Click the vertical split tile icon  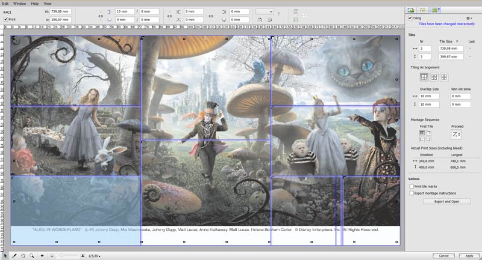click(296, 11)
